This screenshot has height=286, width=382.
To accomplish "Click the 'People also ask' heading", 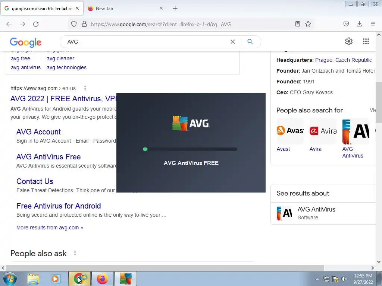I will (x=38, y=253).
